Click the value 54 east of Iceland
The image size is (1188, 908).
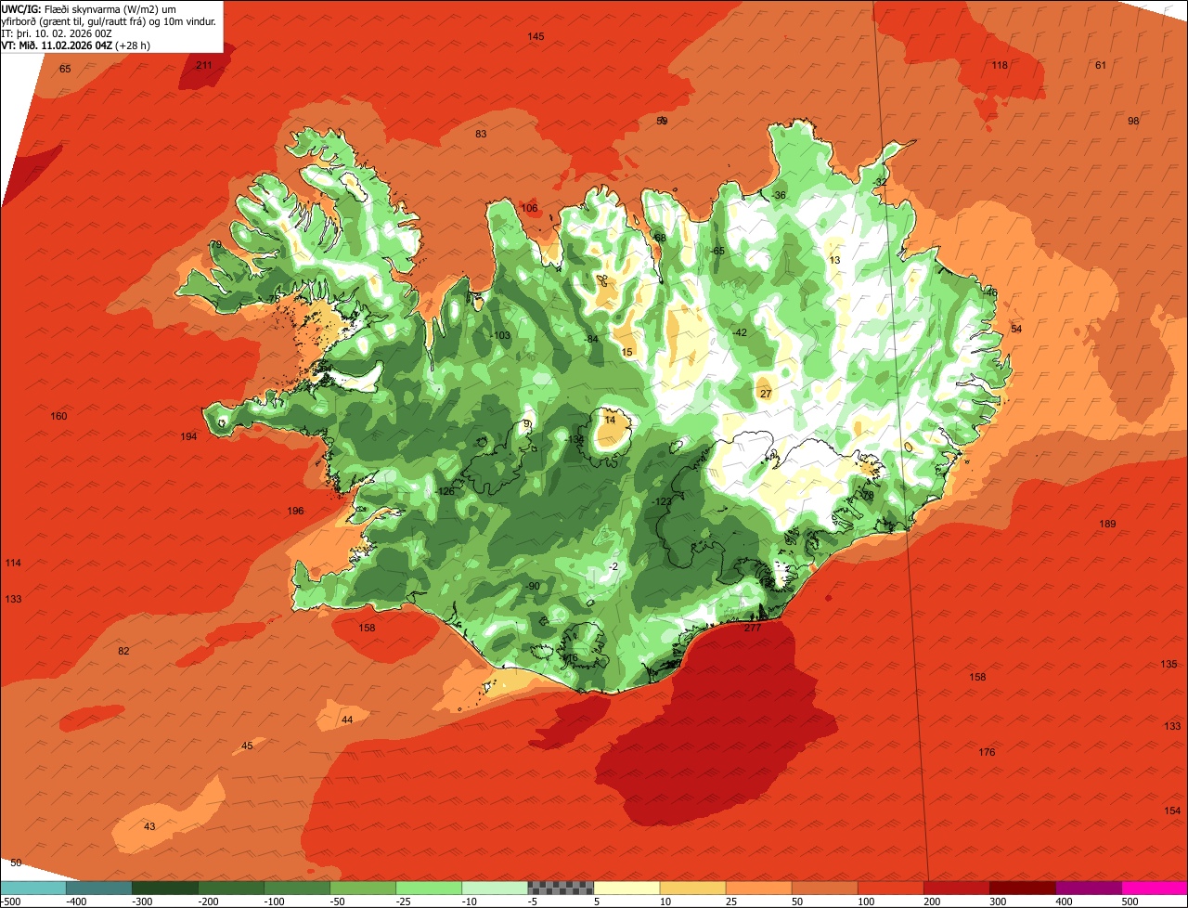(x=1016, y=330)
